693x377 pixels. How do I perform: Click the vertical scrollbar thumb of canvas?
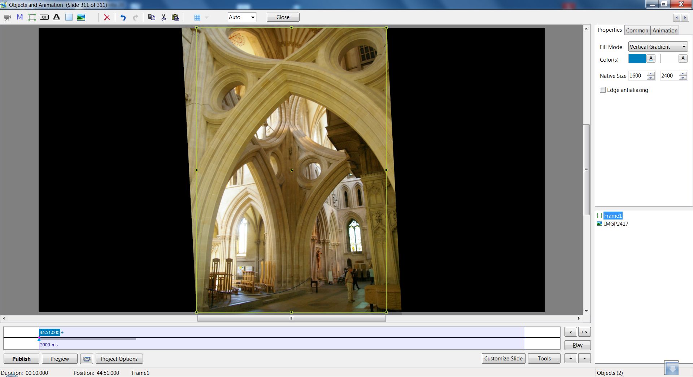pos(586,170)
